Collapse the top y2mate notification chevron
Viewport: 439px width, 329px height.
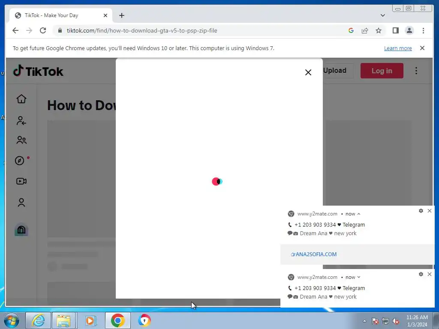(x=359, y=214)
